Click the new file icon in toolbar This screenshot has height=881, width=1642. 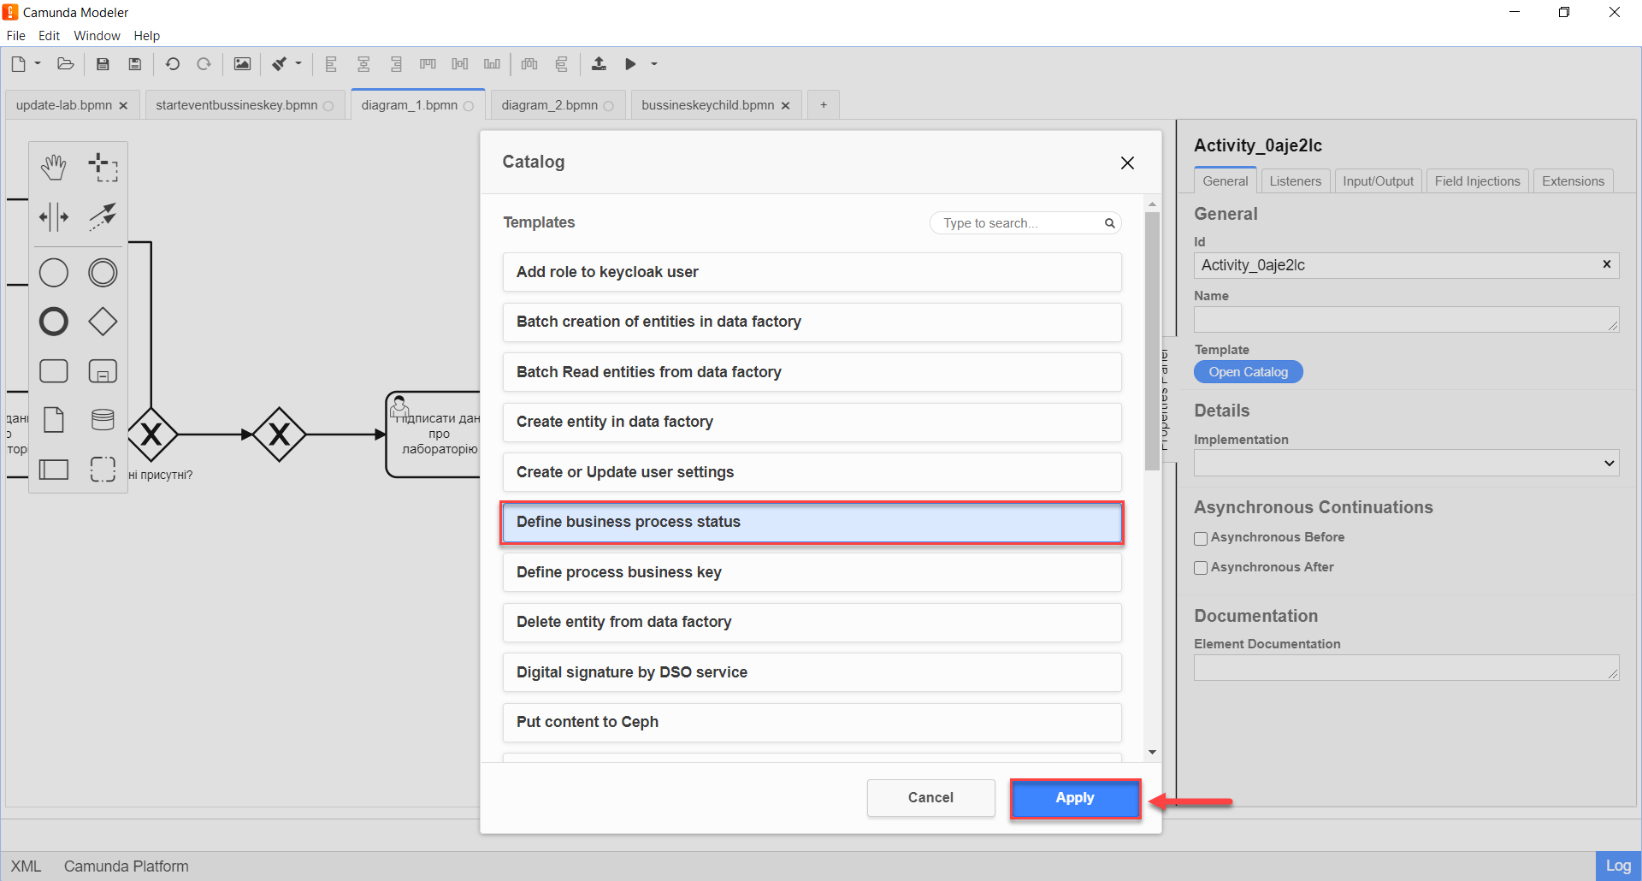click(18, 64)
